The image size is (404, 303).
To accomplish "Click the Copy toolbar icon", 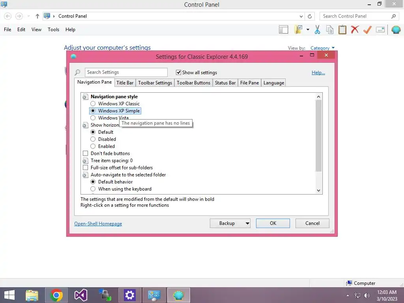I will click(x=329, y=30).
